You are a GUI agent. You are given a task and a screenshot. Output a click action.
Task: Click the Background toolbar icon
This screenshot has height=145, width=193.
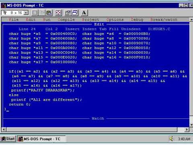[x=75, y=13]
